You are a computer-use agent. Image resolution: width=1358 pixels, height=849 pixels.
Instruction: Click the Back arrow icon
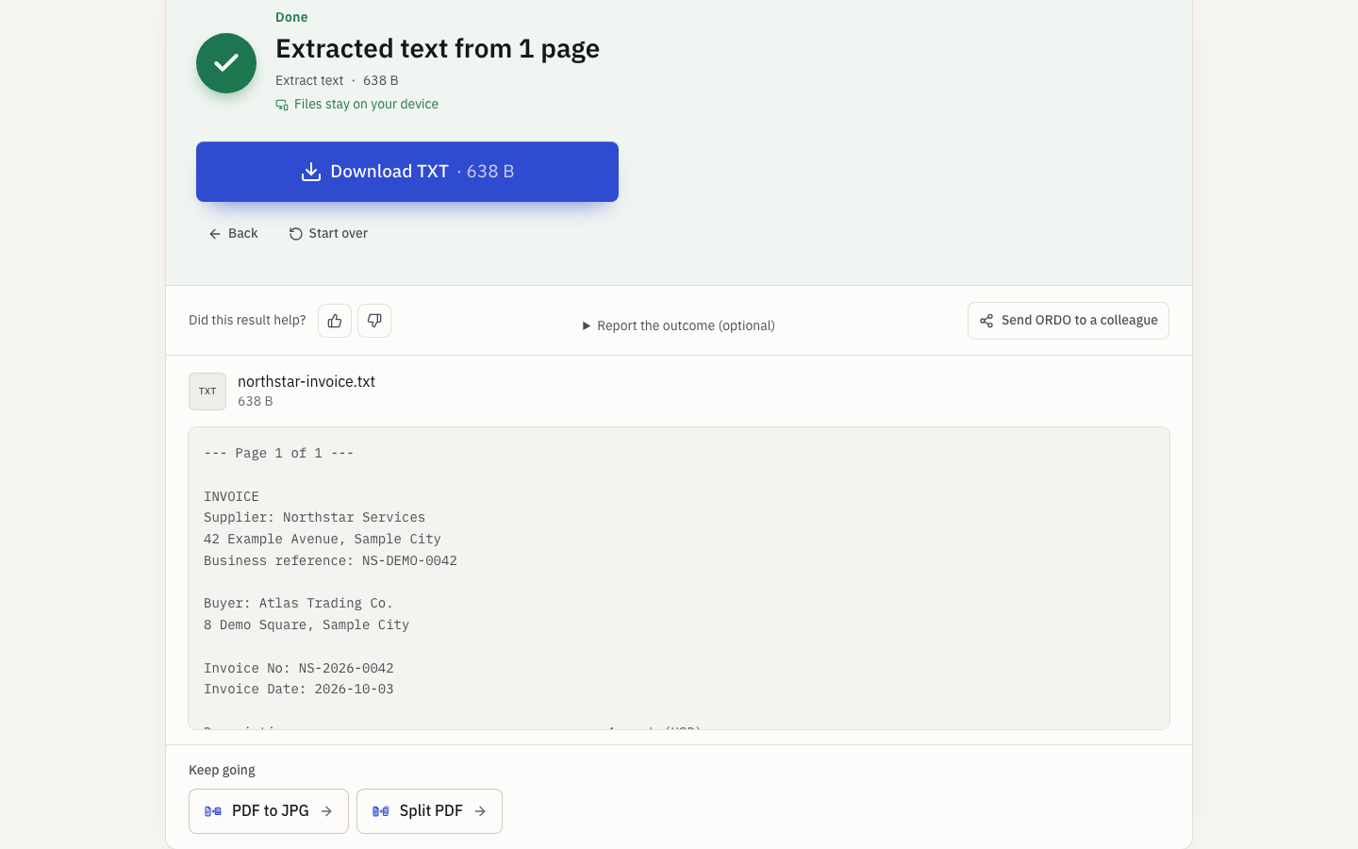(x=215, y=234)
